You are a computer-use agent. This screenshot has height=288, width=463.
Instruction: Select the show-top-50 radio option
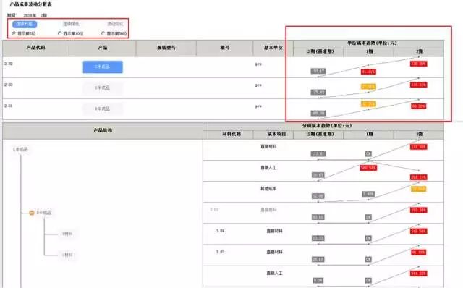click(103, 33)
